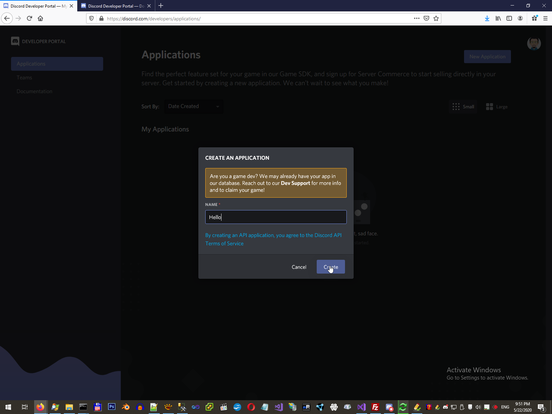Screen dimensions: 552x414
Task: Focus the application Name input field
Action: [276, 217]
